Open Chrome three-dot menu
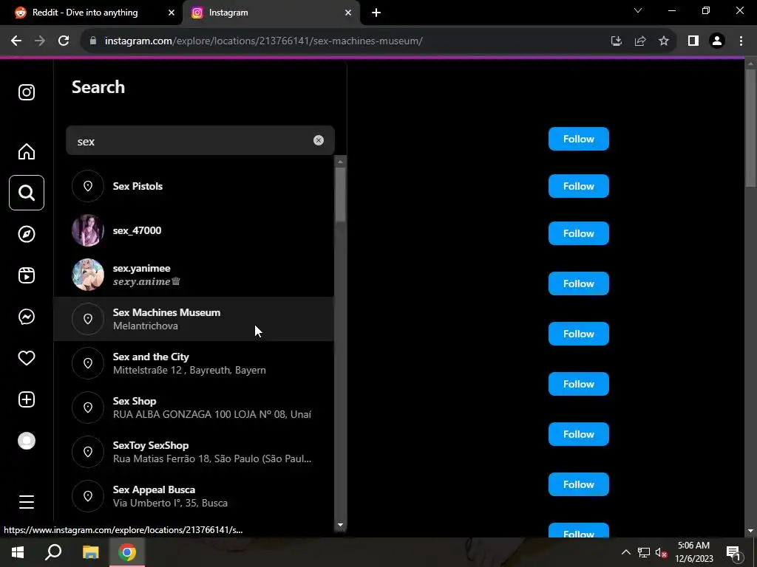The width and height of the screenshot is (757, 567). pyautogui.click(x=741, y=41)
